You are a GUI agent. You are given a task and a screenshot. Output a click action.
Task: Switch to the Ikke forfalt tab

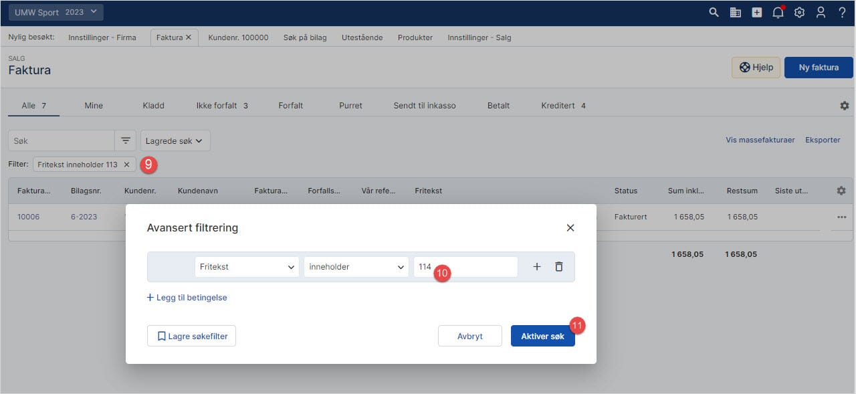221,106
